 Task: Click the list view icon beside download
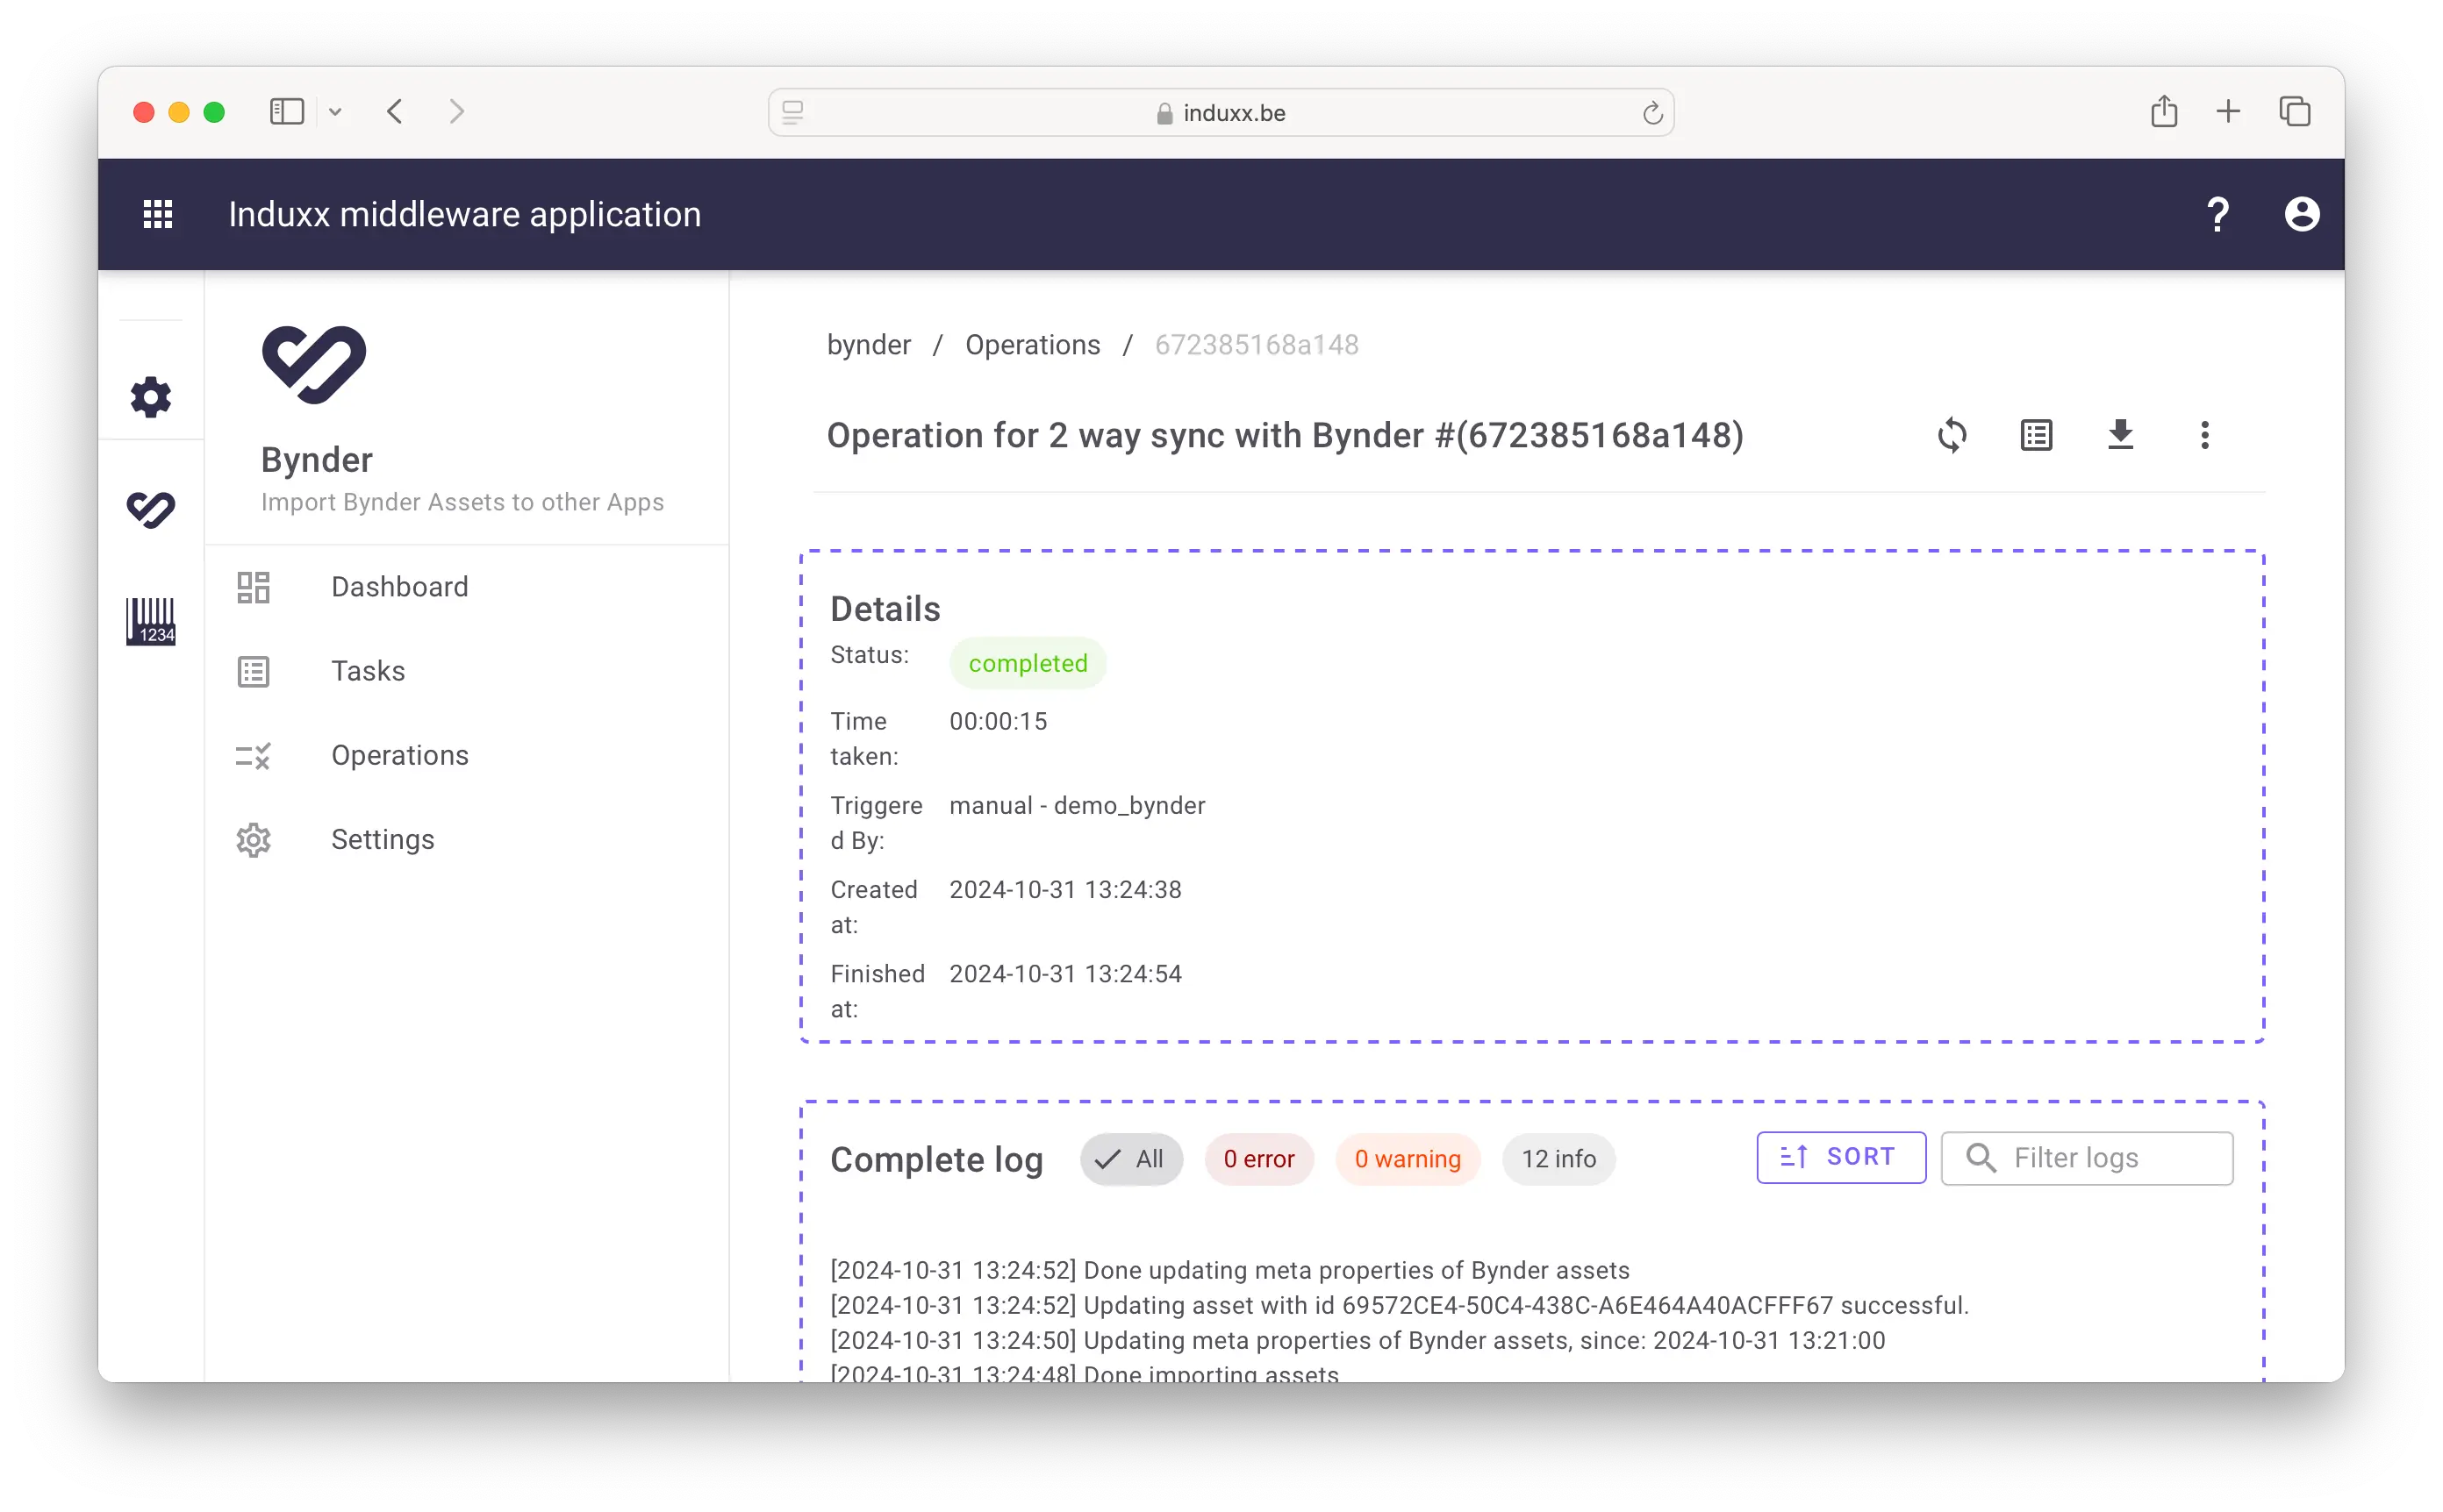(2036, 435)
